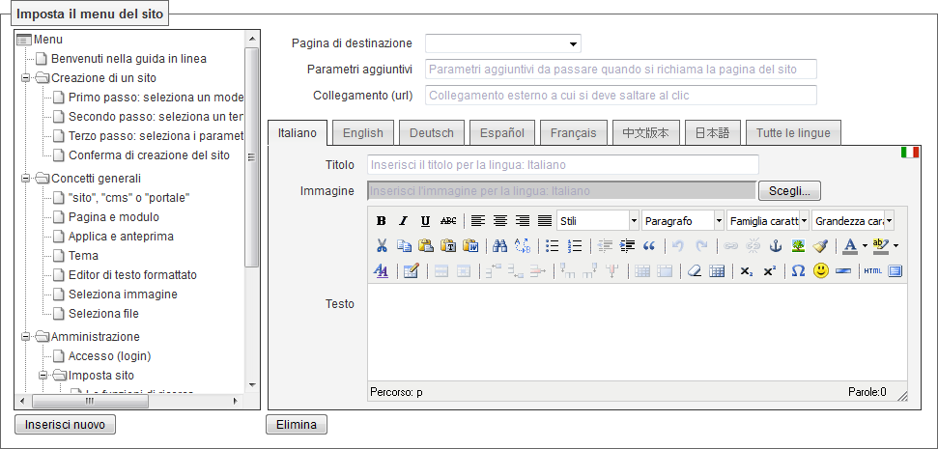Toggle bold formatting in the editor
This screenshot has height=449, width=938.
[x=381, y=220]
